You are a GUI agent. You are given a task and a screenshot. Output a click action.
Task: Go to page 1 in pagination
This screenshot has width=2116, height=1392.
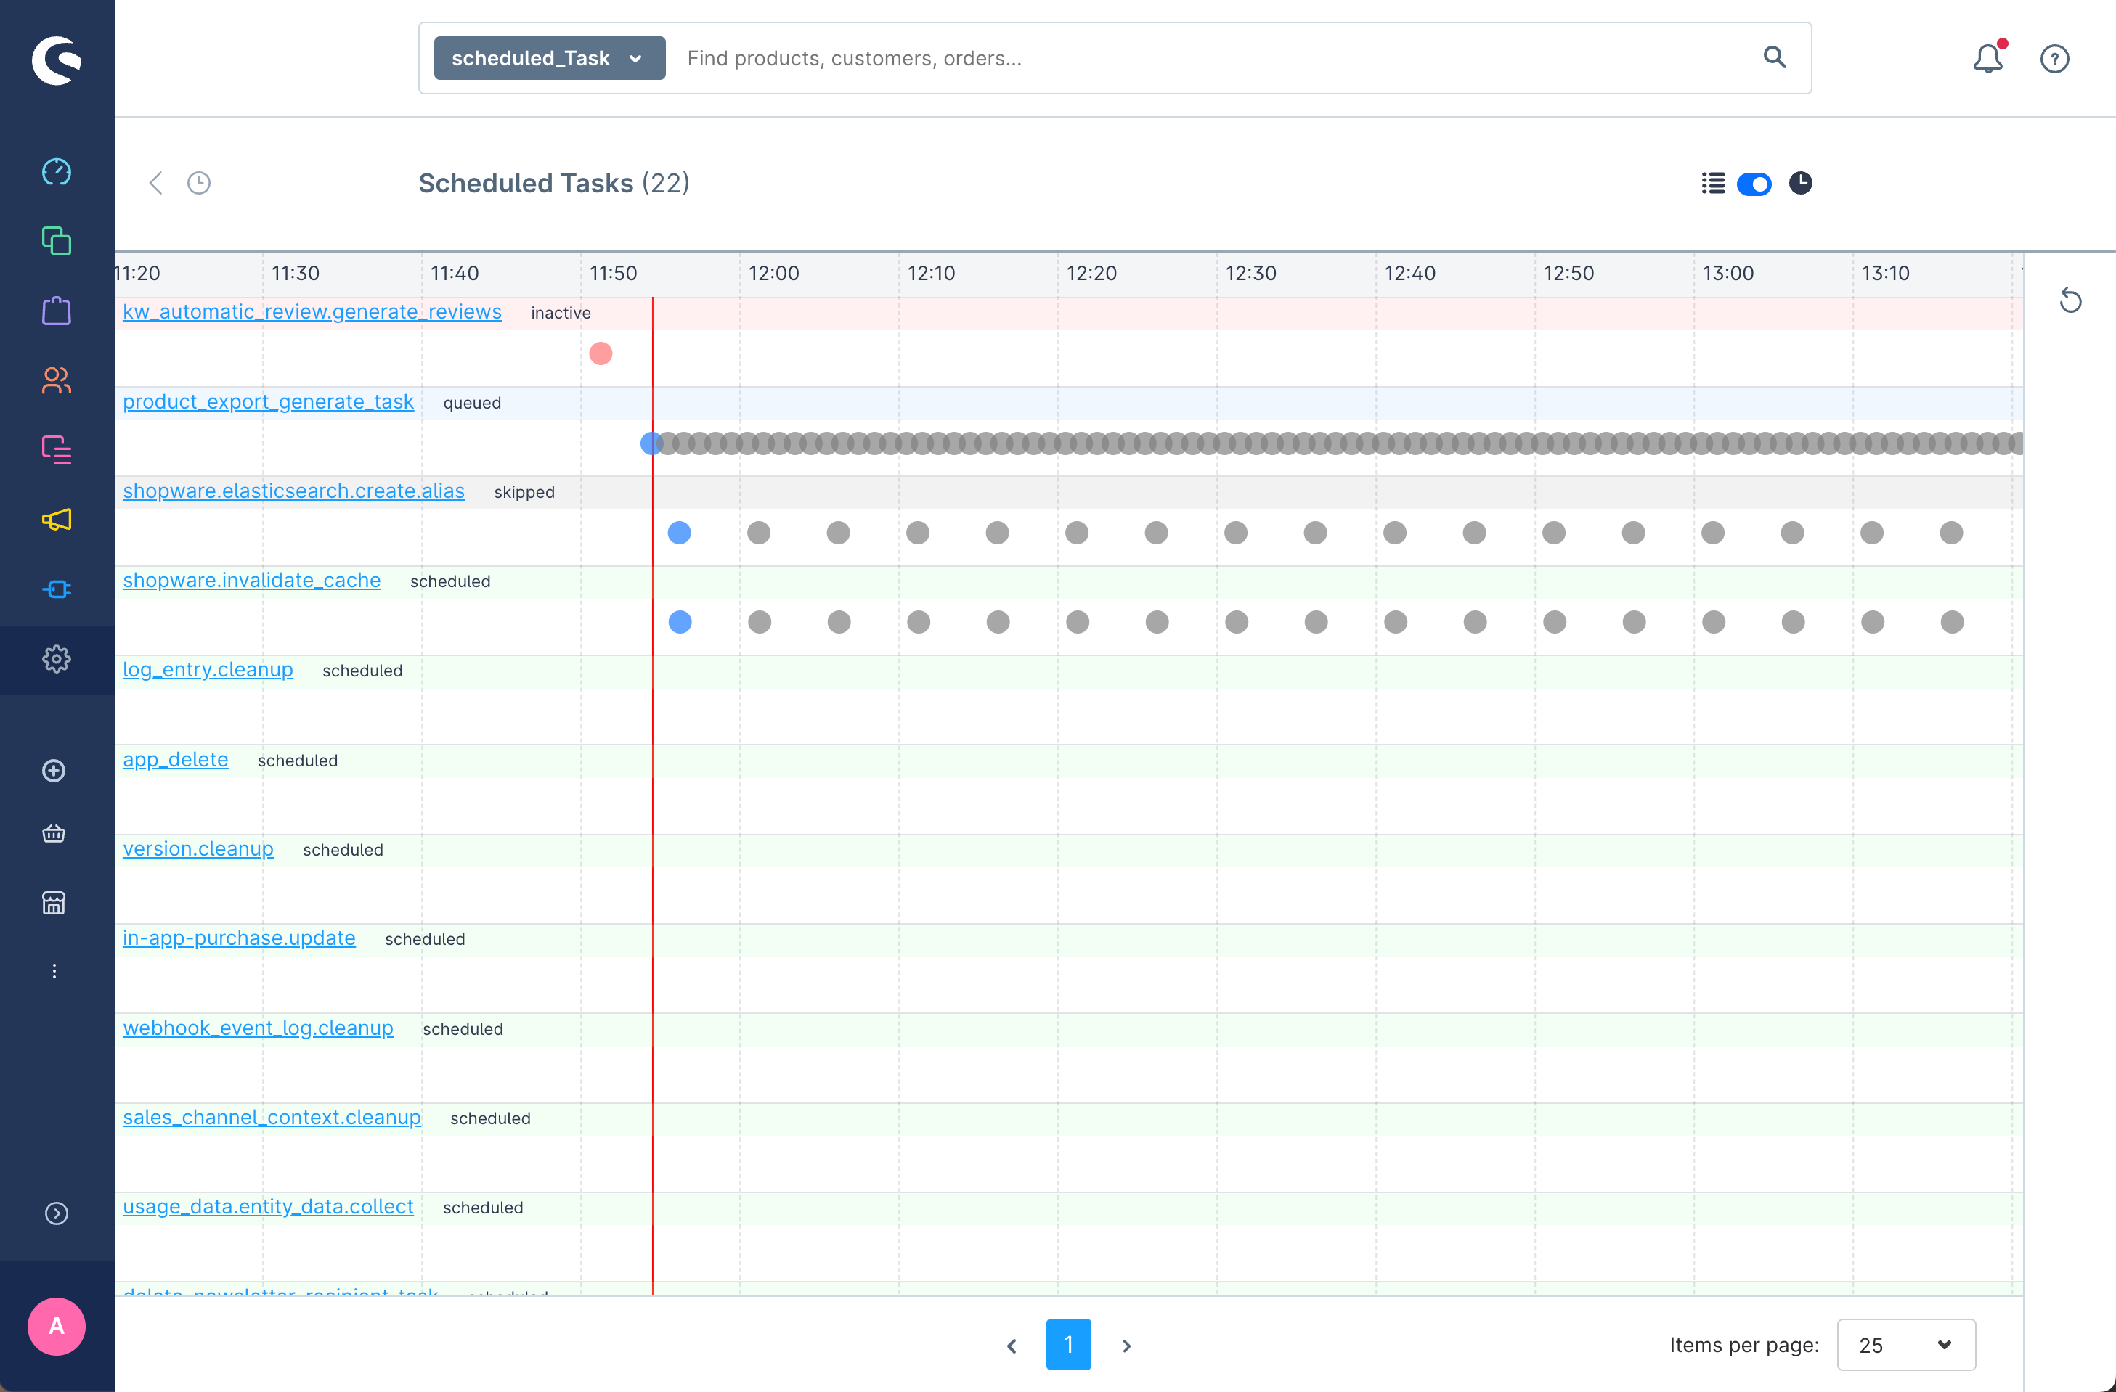coord(1067,1344)
